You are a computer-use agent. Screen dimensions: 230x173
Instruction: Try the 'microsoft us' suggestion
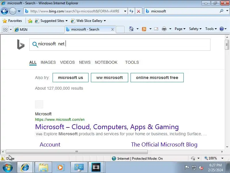coord(70,78)
